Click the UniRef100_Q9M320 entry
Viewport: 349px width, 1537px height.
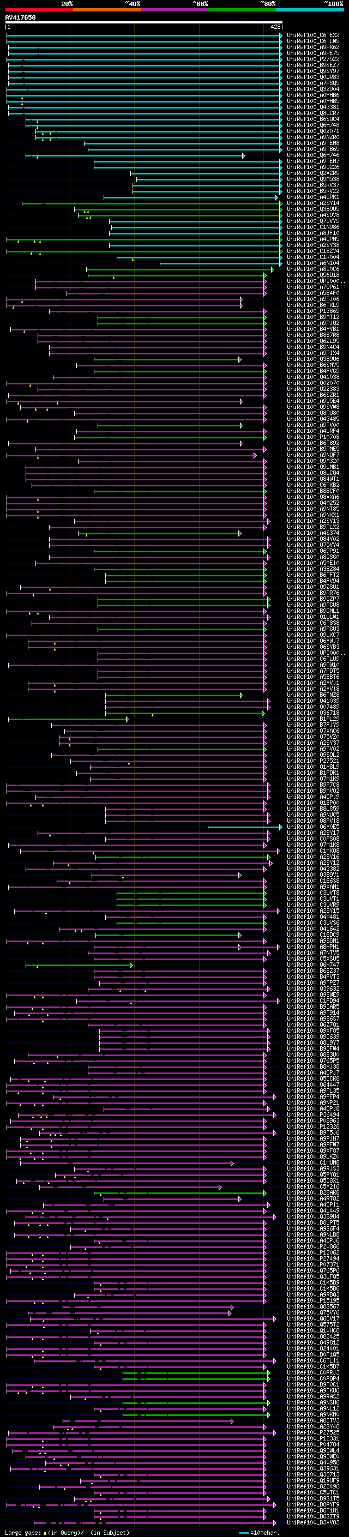point(313,461)
